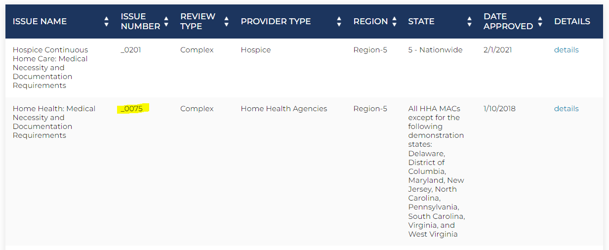Click the Details column header
Viewport: 609px width, 250px height.
(572, 22)
